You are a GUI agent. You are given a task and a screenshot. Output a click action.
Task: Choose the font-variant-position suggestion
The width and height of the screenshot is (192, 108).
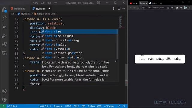point(79,53)
